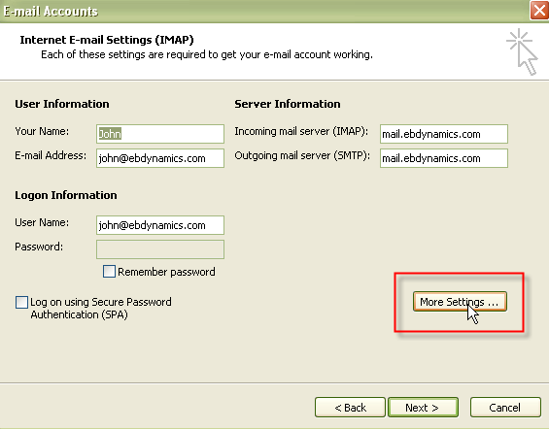This screenshot has width=549, height=429.
Task: Click the Server Information heading
Action: (x=287, y=104)
